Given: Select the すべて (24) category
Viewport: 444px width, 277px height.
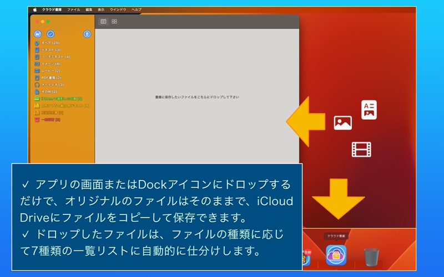Looking at the screenshot, I should pyautogui.click(x=47, y=43).
